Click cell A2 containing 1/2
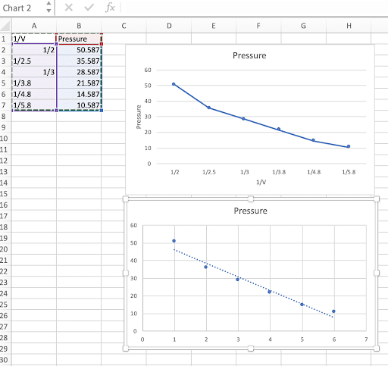Image resolution: width=388 pixels, height=366 pixels. [x=34, y=50]
